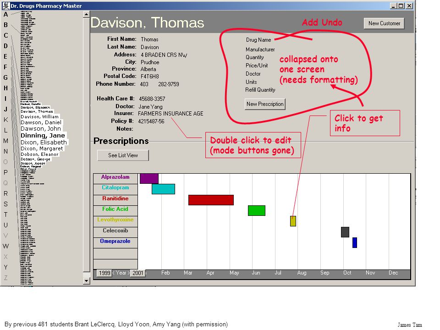
Task: Jump to letter W in the index
Action: pos(5,246)
